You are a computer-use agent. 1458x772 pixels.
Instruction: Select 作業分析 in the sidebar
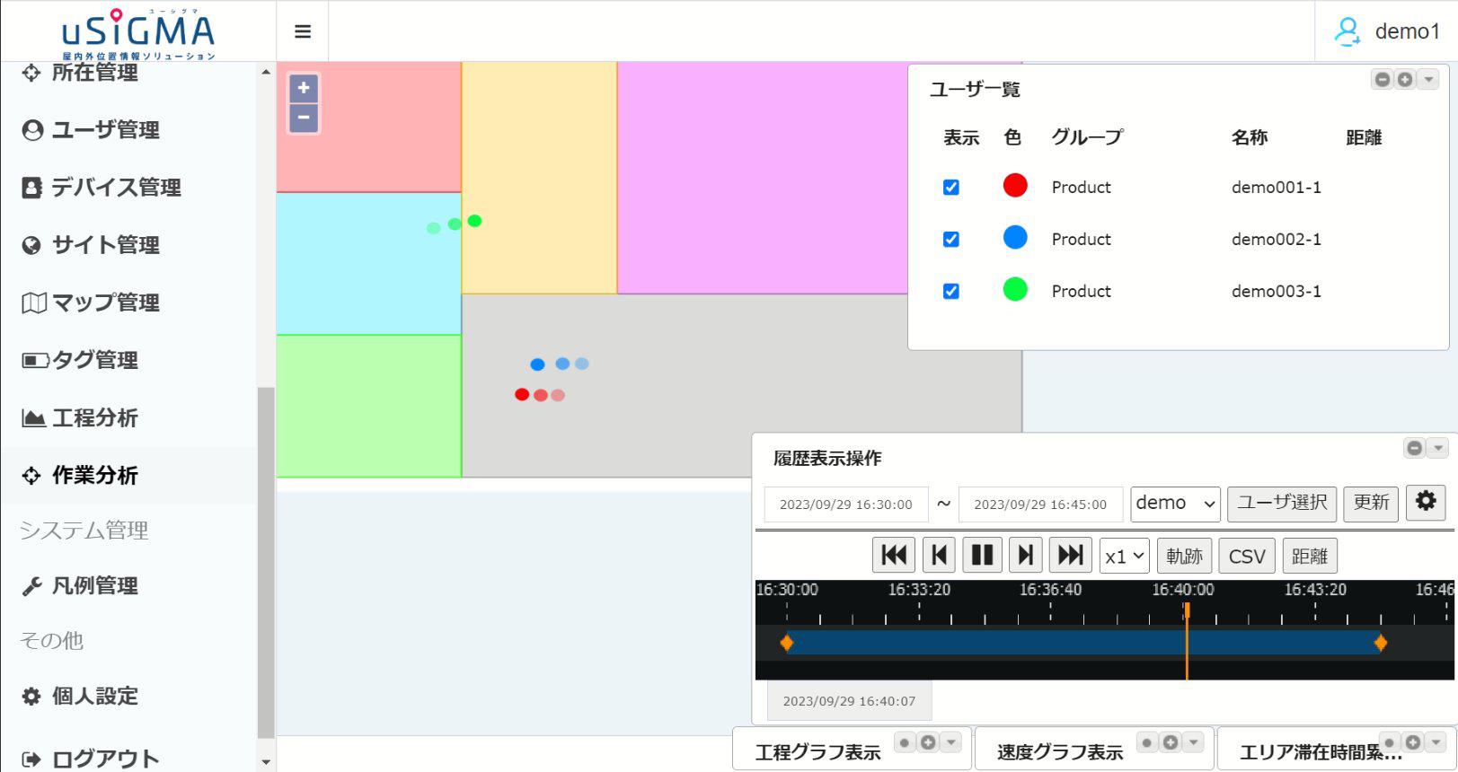(80, 475)
